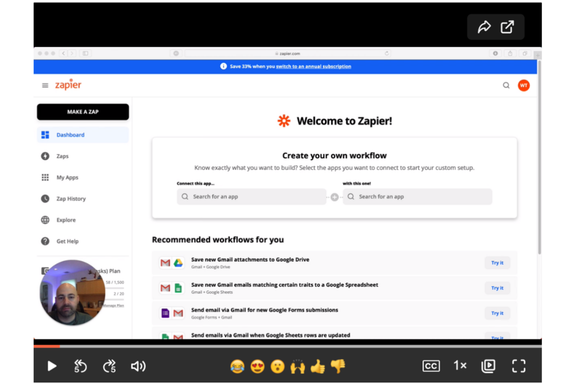This screenshot has height=384, width=577.
Task: Open 'Save new Gmail attachments to Google Drive'
Action: click(x=250, y=260)
